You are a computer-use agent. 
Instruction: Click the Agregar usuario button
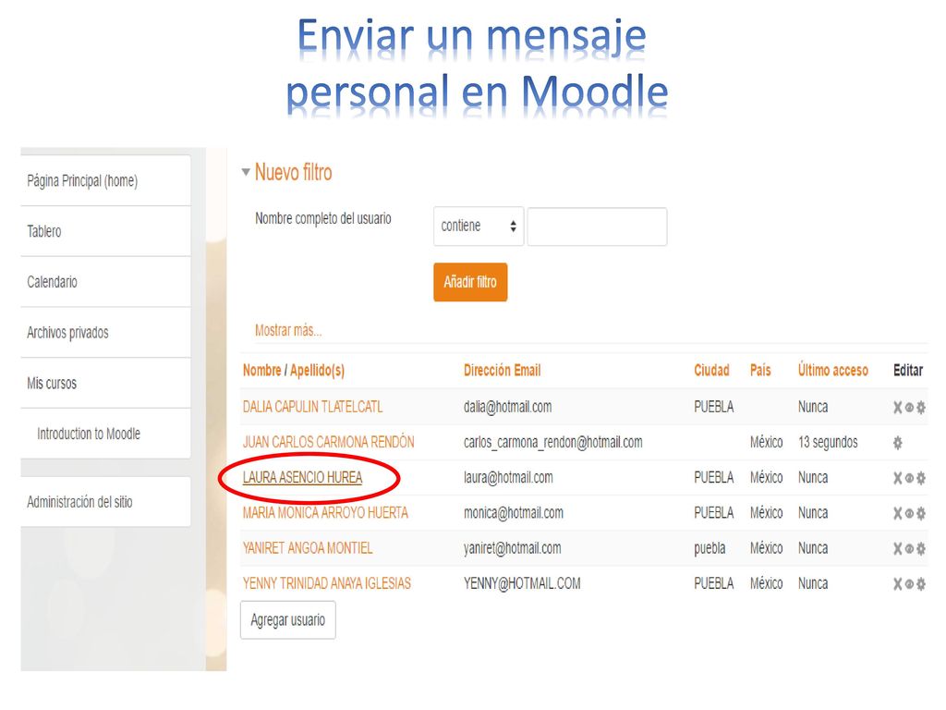point(288,620)
